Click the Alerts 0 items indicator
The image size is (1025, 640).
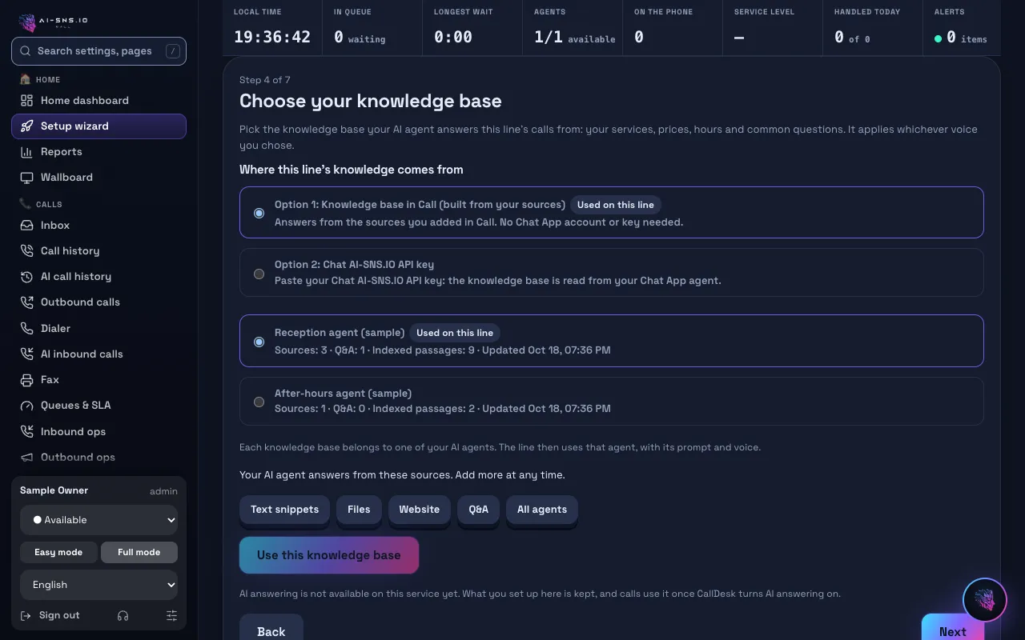[x=960, y=37]
